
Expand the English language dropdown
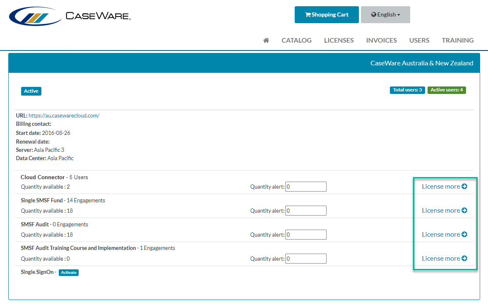pos(385,14)
